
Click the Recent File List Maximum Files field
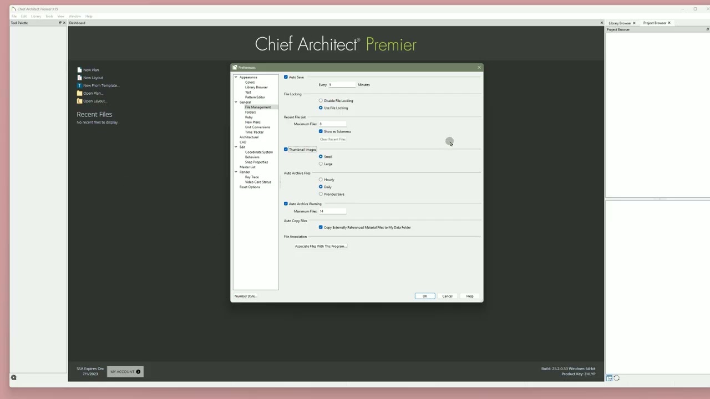[332, 124]
